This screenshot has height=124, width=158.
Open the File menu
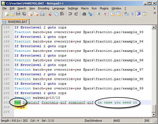point(4,9)
